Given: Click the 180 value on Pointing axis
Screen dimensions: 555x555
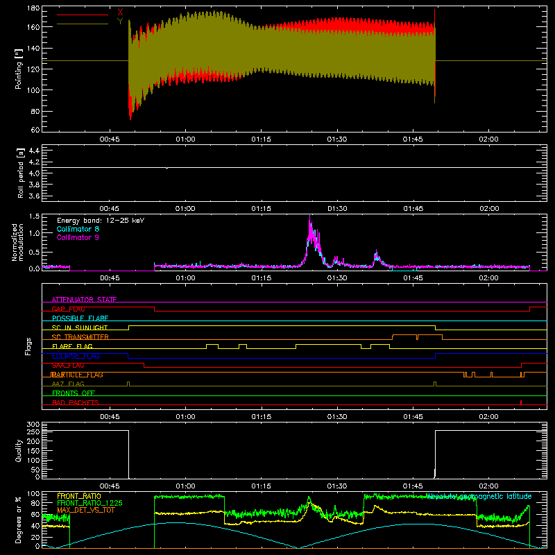Looking at the screenshot, I should pyautogui.click(x=33, y=8).
